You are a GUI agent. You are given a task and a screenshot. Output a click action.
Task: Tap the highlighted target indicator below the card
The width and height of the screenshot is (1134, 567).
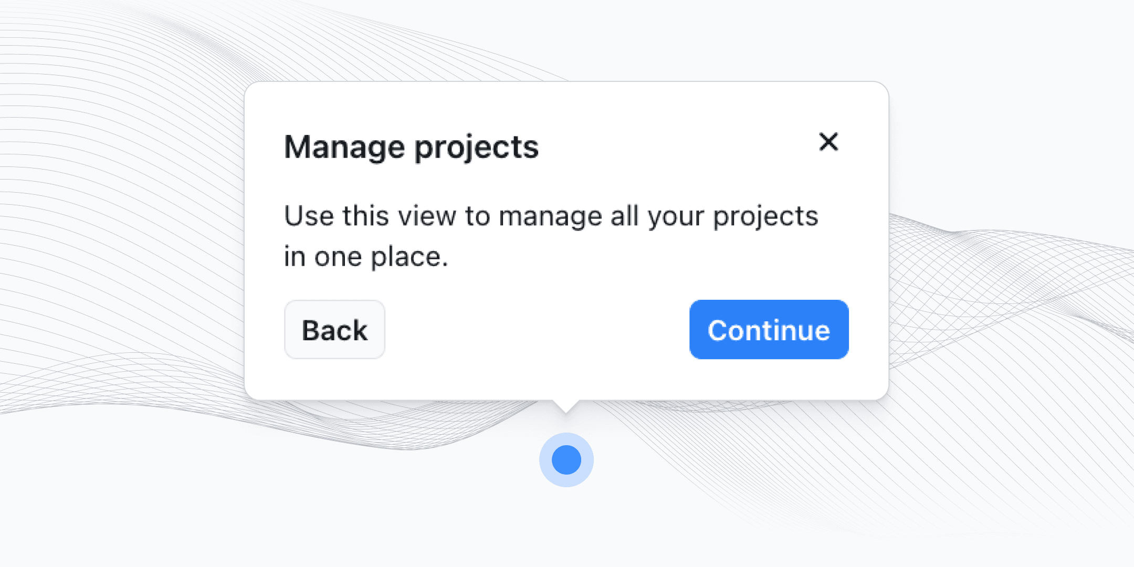tap(566, 459)
